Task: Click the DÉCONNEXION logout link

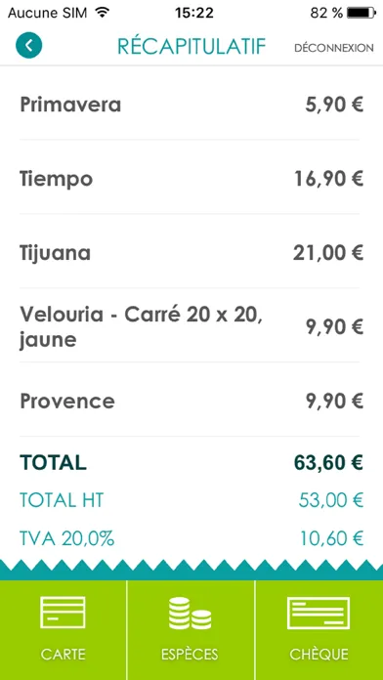Action: coord(334,48)
